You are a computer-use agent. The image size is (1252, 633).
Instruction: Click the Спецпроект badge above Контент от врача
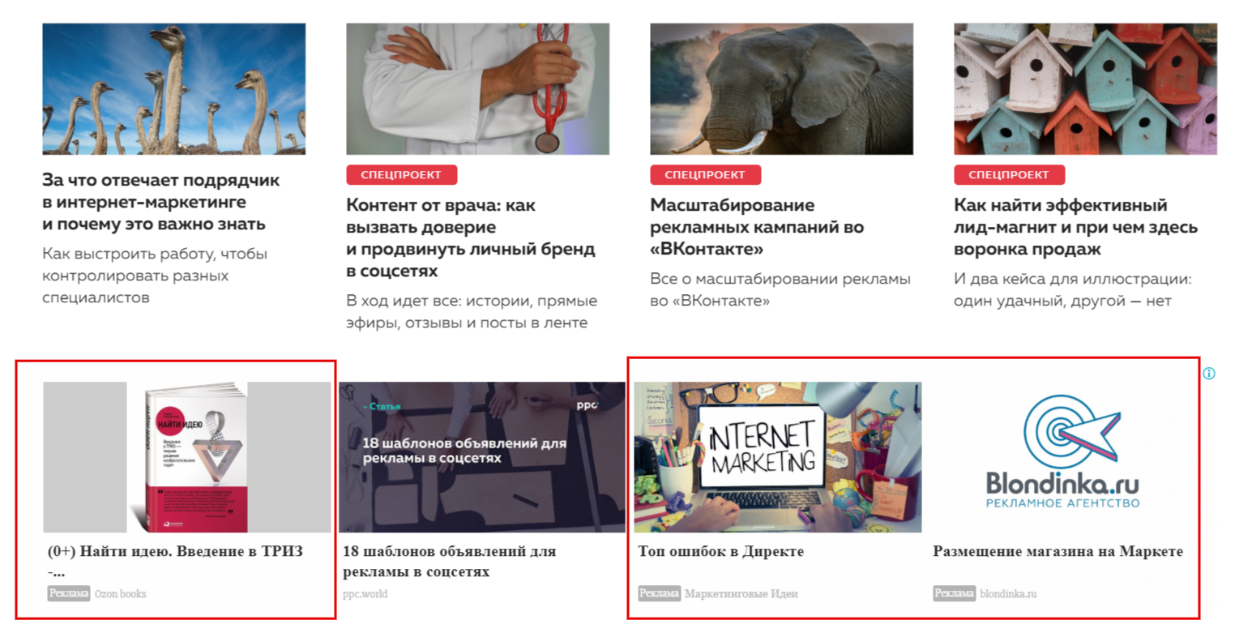402,175
